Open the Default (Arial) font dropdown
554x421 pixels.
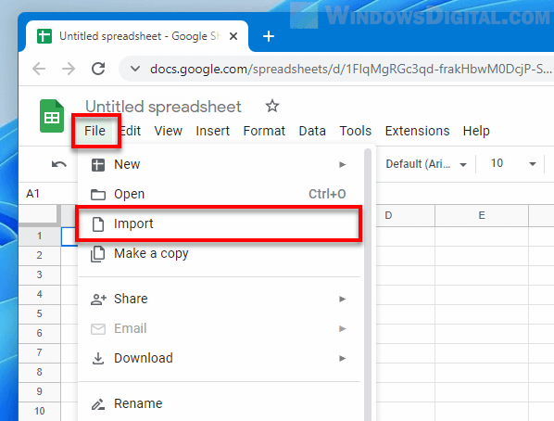(426, 164)
